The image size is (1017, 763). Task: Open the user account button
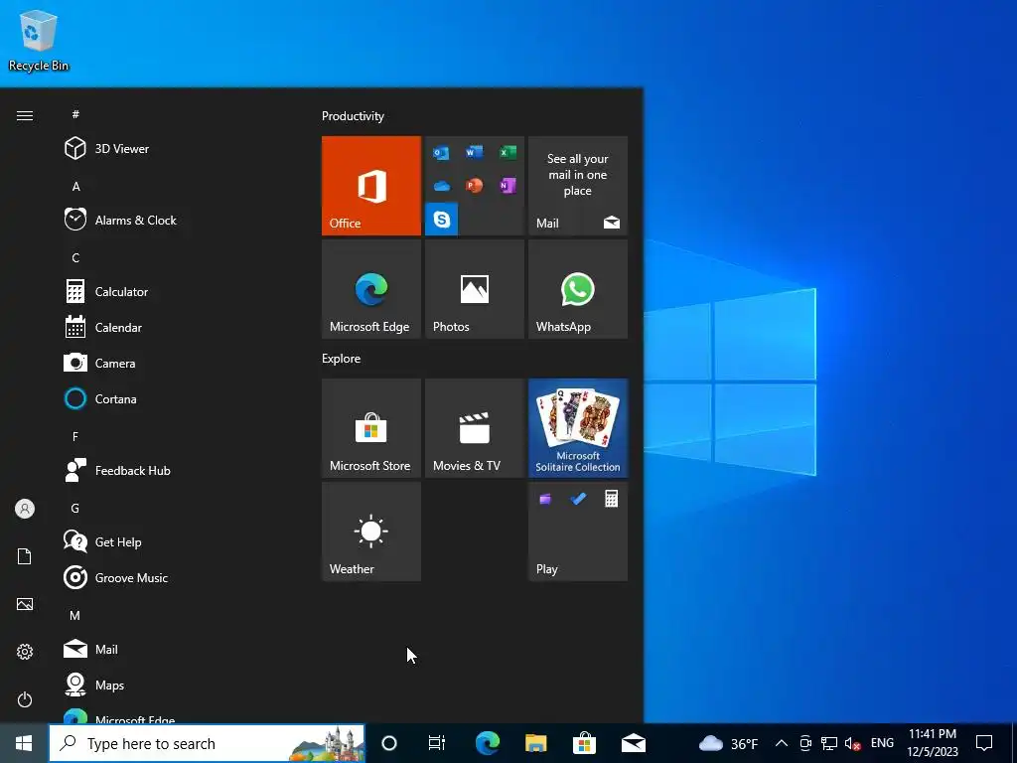pyautogui.click(x=25, y=509)
